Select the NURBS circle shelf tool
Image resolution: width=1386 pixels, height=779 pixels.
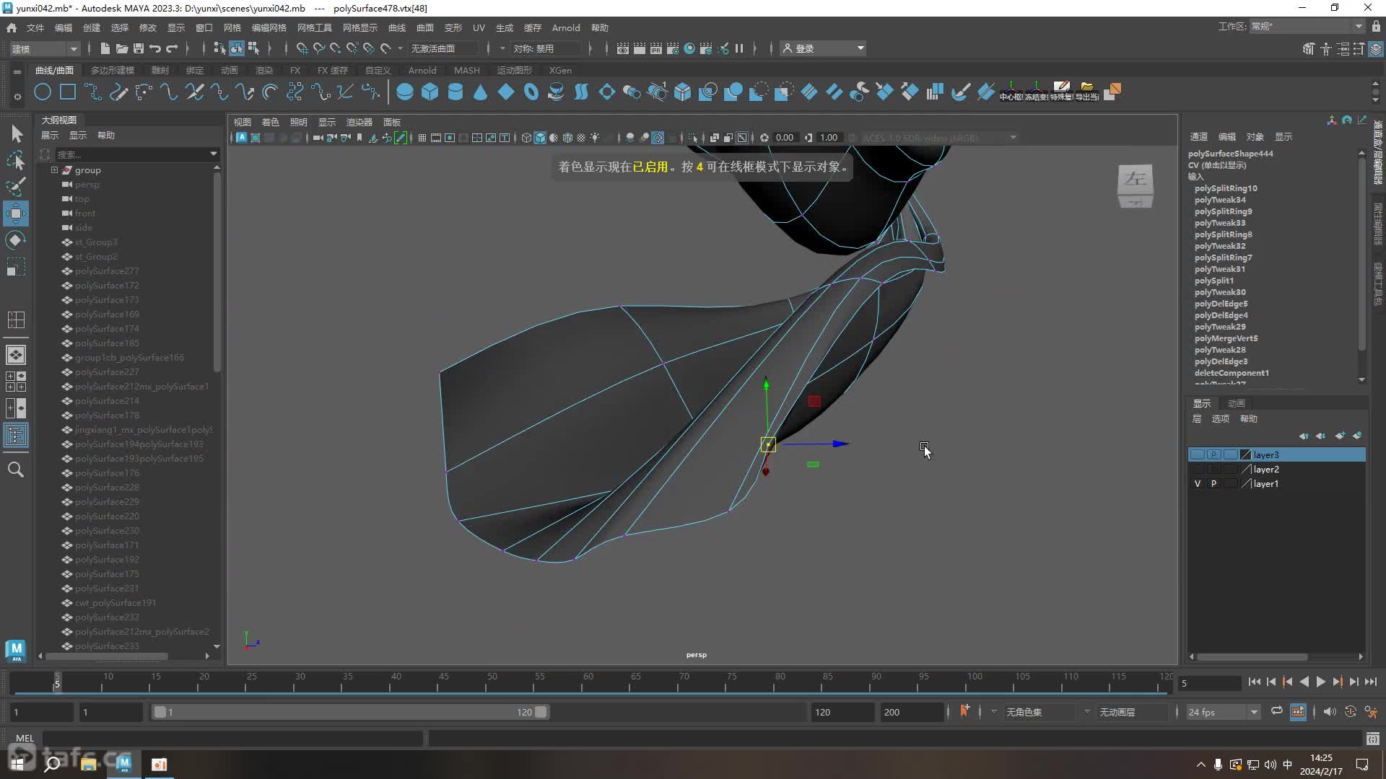(x=43, y=92)
